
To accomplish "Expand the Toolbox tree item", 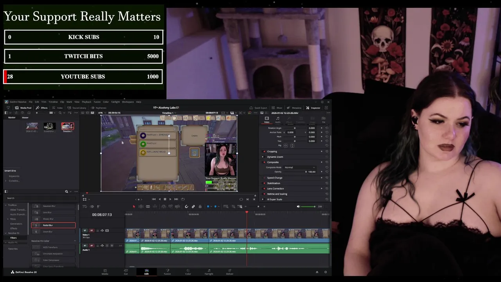I will coord(6,205).
